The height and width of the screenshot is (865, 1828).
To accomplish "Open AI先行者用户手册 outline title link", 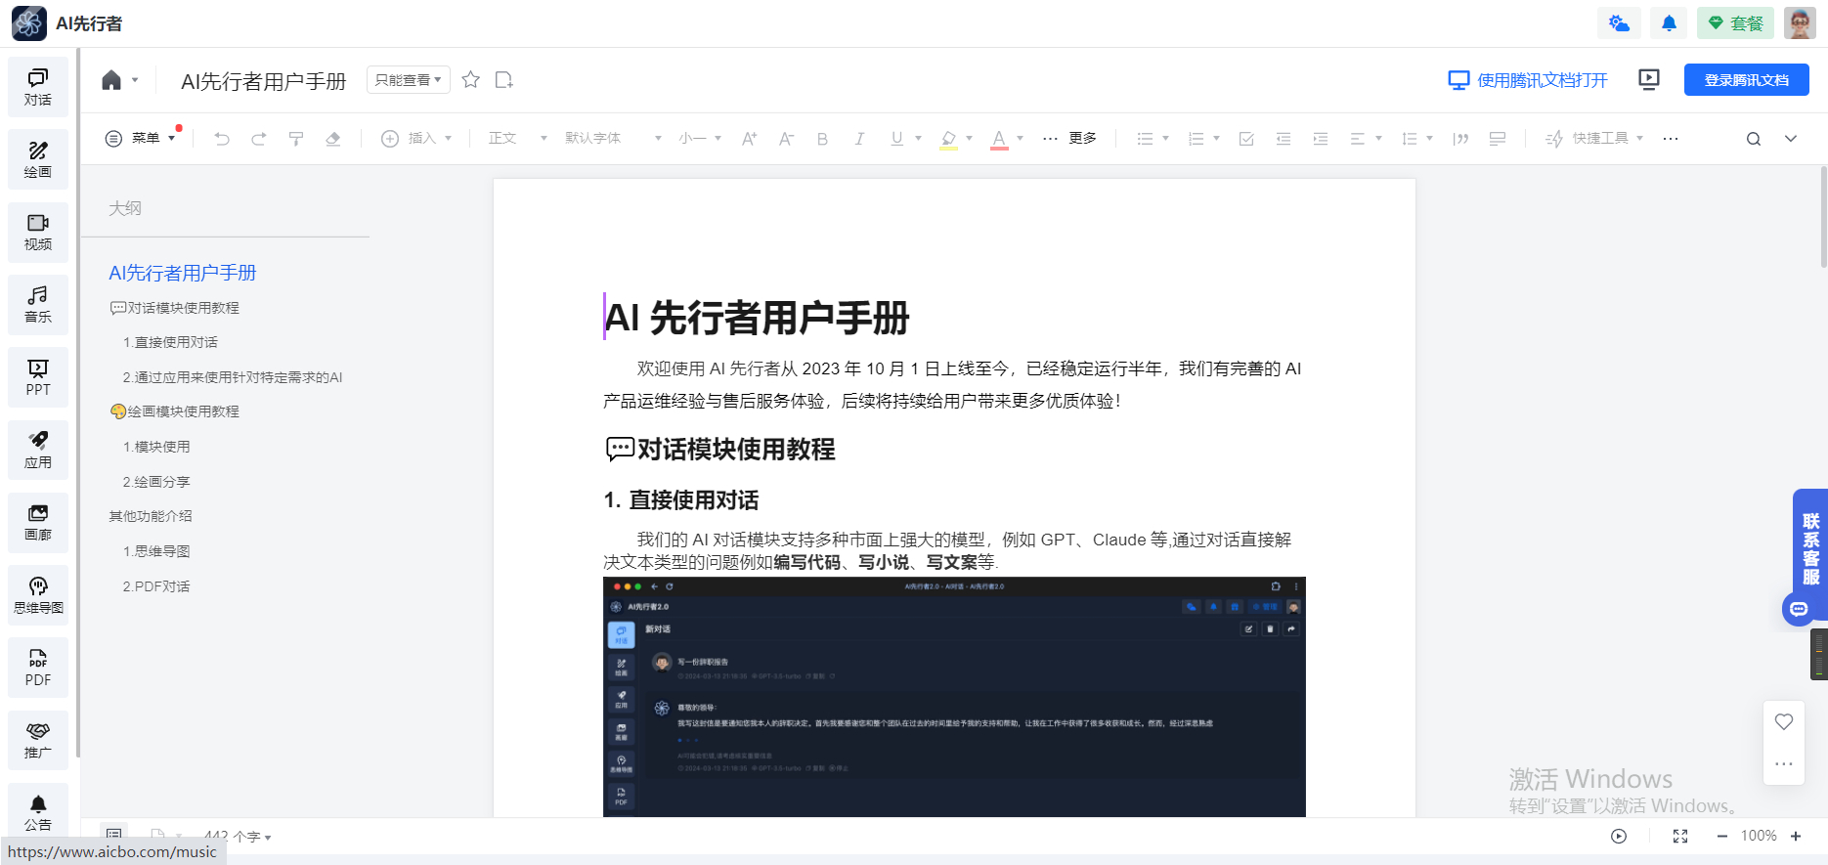I will (x=183, y=273).
